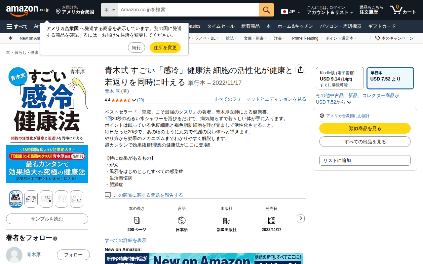Screen dimensions: 423x264
Task: Open the author link 青木 厚 under title
Action: coord(112,91)
